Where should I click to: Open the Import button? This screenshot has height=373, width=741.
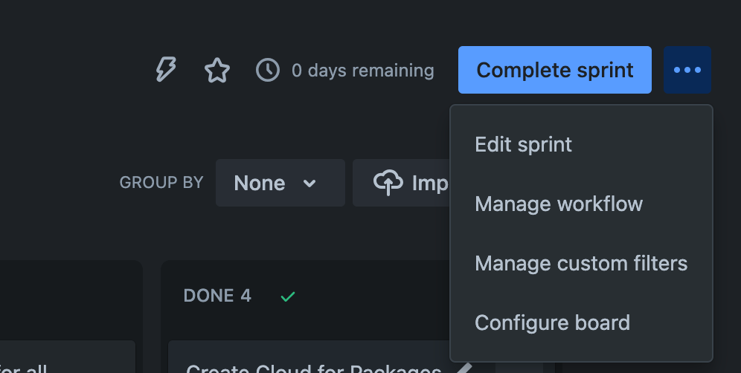(401, 183)
